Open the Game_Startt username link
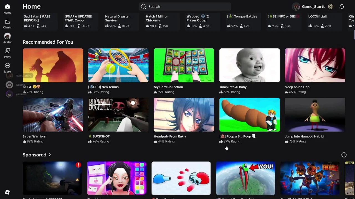Viewport: 355px width, 199px height. click(x=313, y=7)
